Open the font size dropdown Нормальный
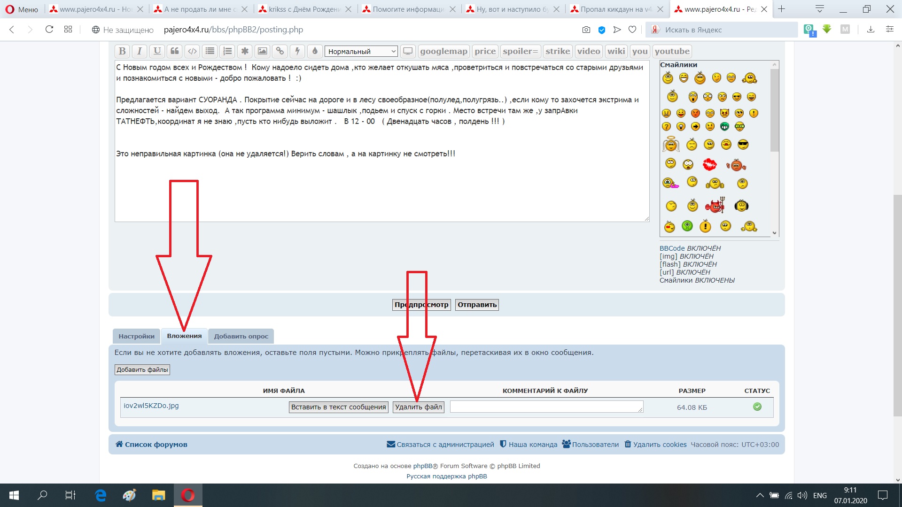 click(361, 51)
